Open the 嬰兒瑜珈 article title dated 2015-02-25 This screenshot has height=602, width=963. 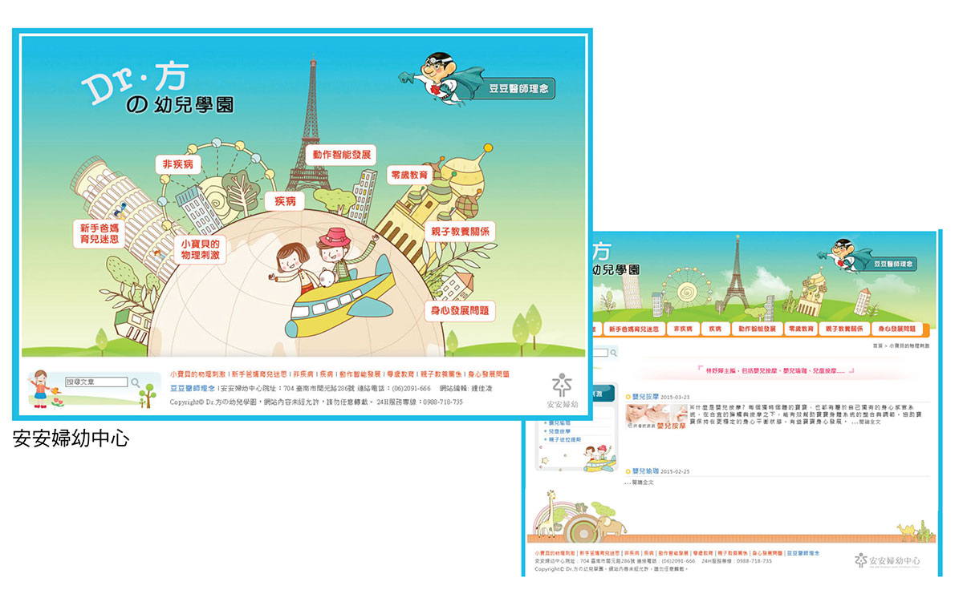pyautogui.click(x=644, y=471)
